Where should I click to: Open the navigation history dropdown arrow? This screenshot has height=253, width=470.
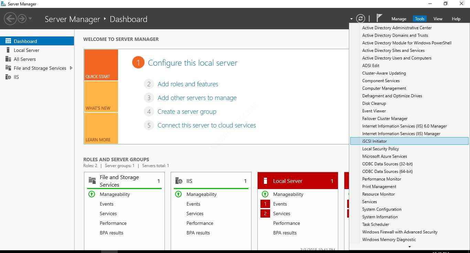30,19
